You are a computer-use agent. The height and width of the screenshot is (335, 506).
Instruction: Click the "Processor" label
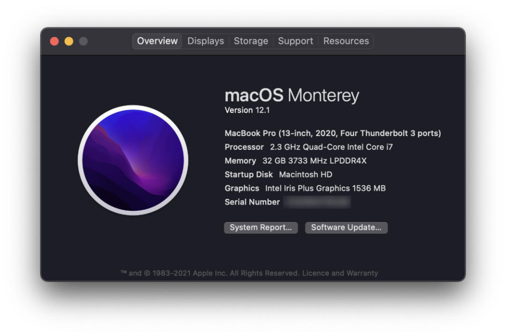coord(244,147)
